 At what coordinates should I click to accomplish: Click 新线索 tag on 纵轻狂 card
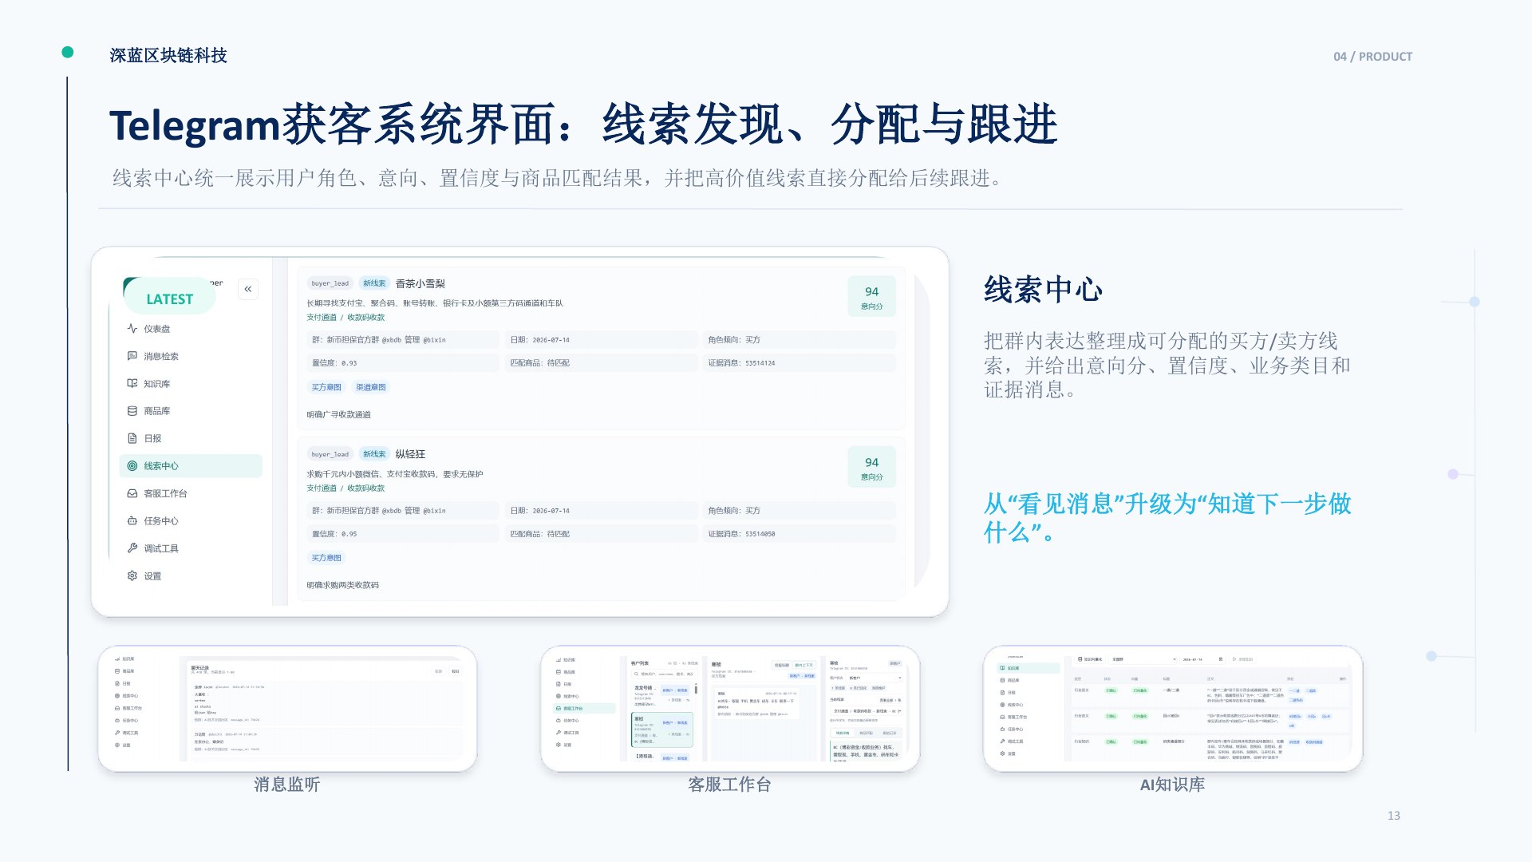click(x=374, y=454)
